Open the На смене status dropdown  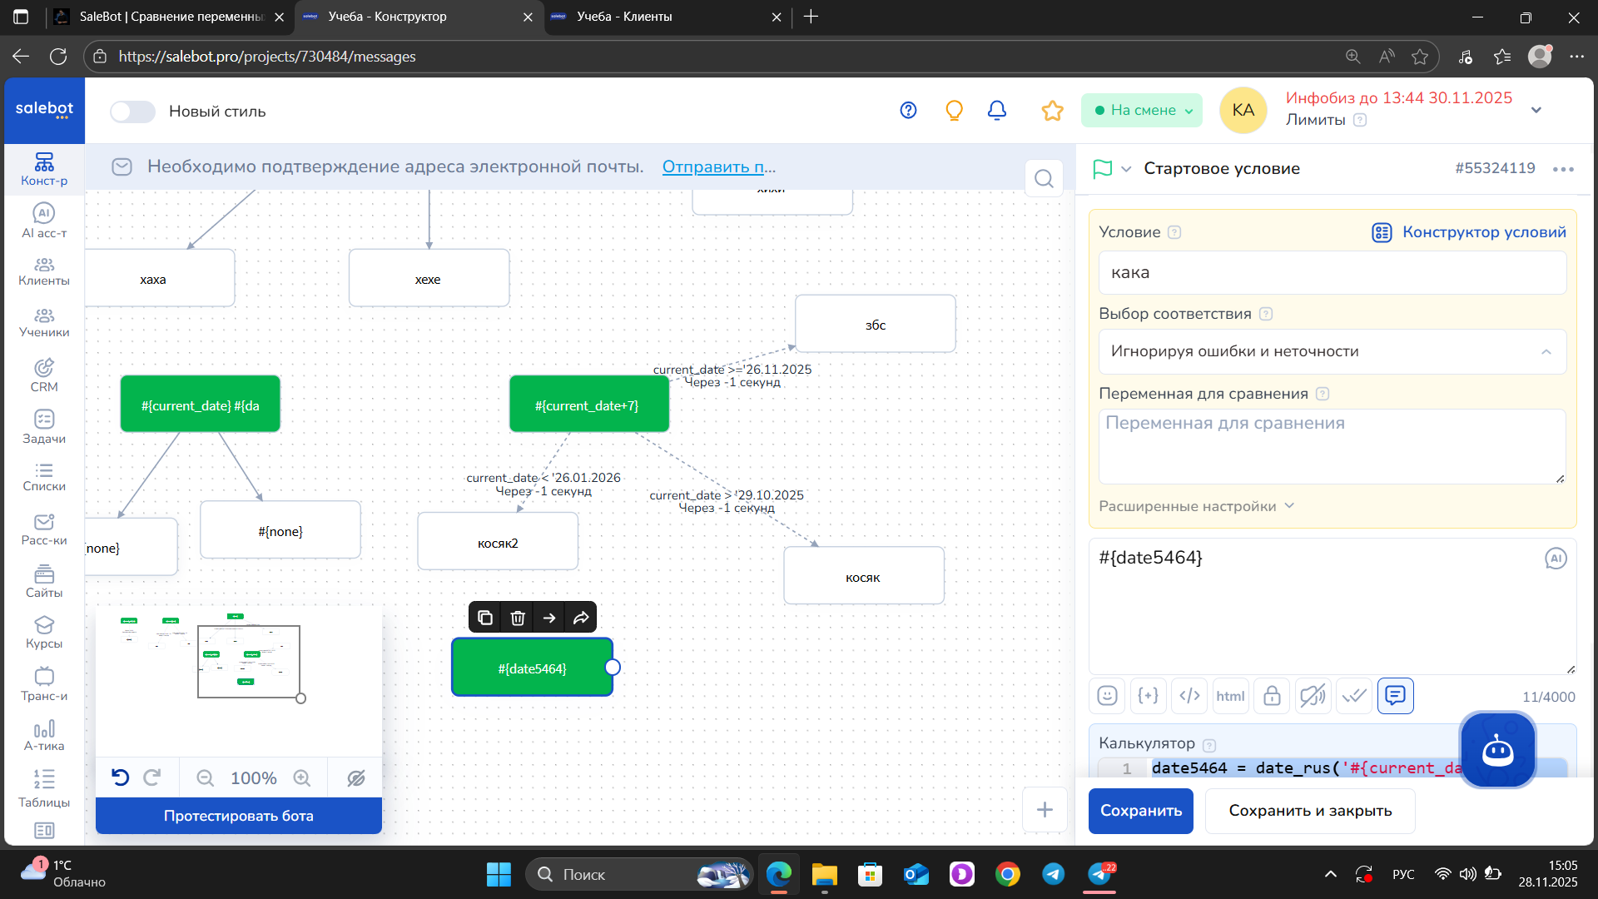[1142, 110]
